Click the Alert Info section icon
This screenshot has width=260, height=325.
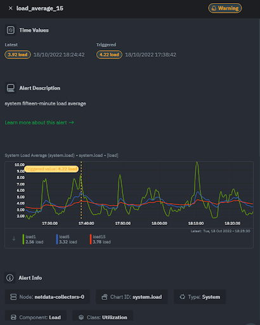coord(10,277)
